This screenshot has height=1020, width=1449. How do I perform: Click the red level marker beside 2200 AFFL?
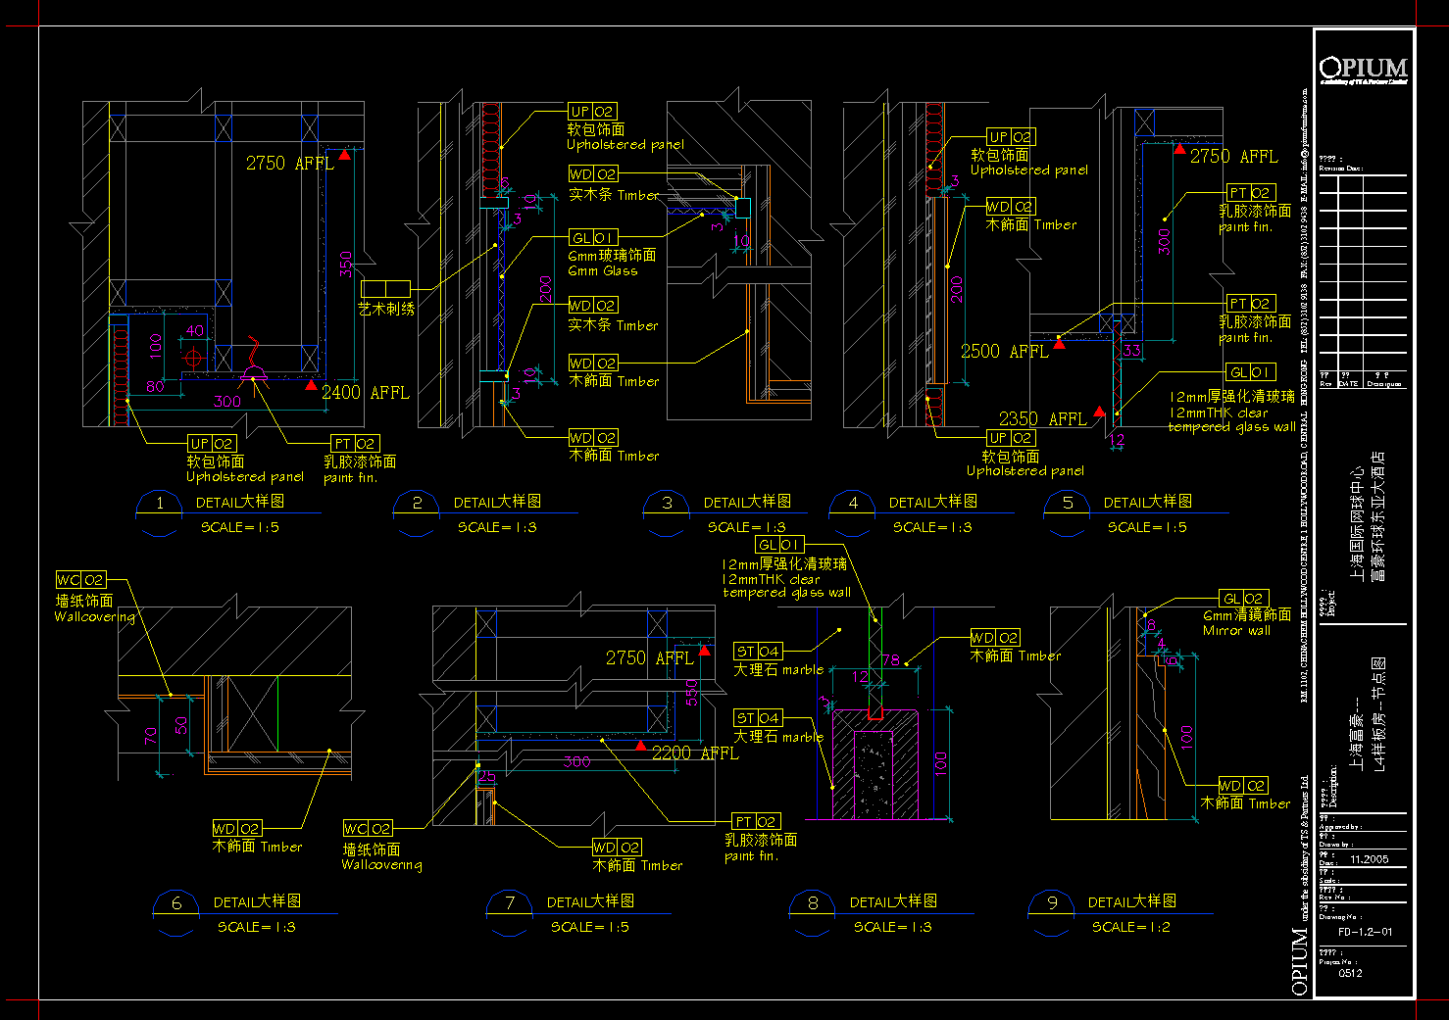click(640, 747)
